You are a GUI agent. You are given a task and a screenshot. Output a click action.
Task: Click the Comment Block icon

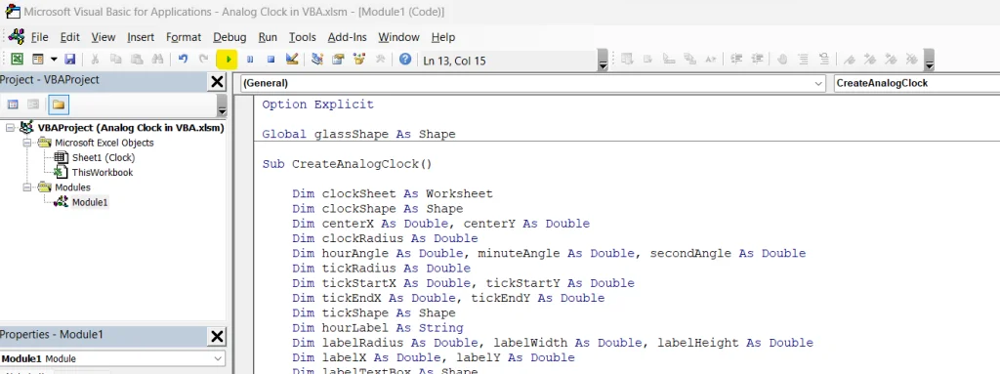803,60
